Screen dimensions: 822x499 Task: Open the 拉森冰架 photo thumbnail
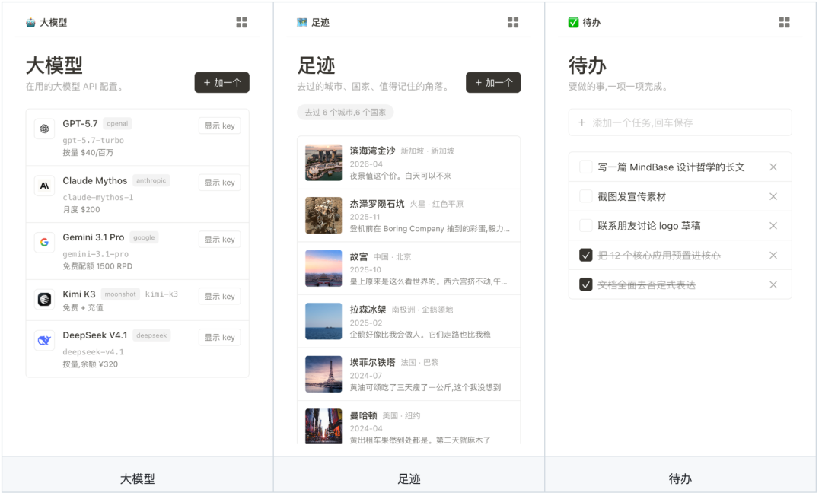[x=324, y=322]
